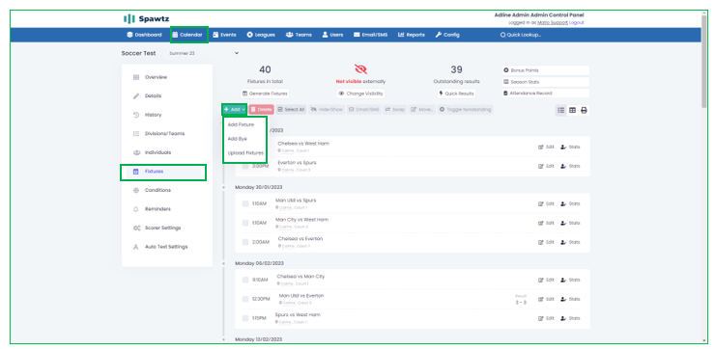
Task: Edit the Man Utd vs Everton fixture
Action: 546,299
